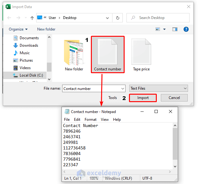Create a New folder
The height and width of the screenshot is (184, 198).
click(46, 29)
